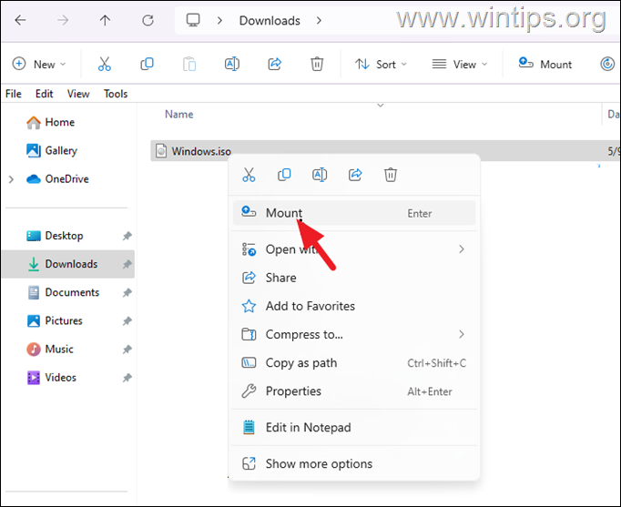Screen dimensions: 621x507
Task: Click Rename icon in the toolbar
Action: (x=232, y=64)
